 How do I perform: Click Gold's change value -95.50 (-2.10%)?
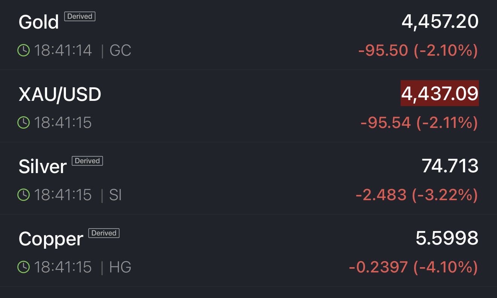point(418,50)
